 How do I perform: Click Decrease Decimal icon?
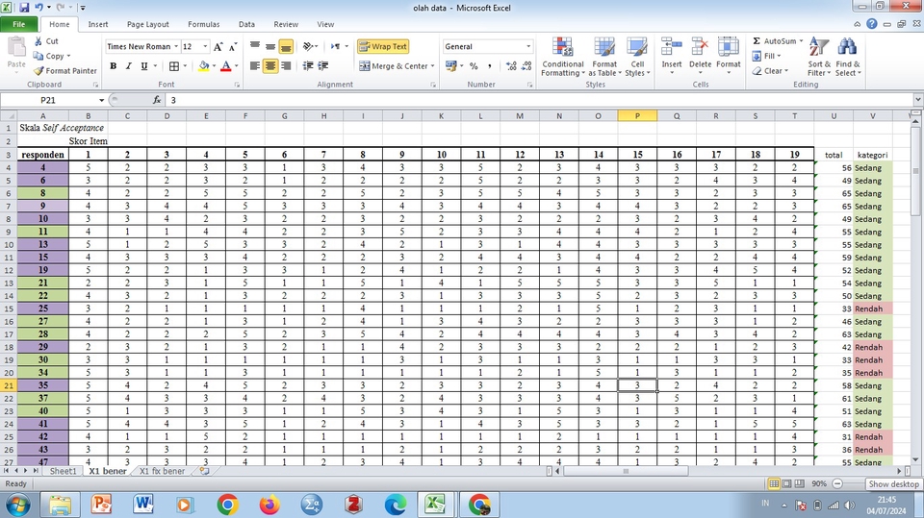point(526,66)
